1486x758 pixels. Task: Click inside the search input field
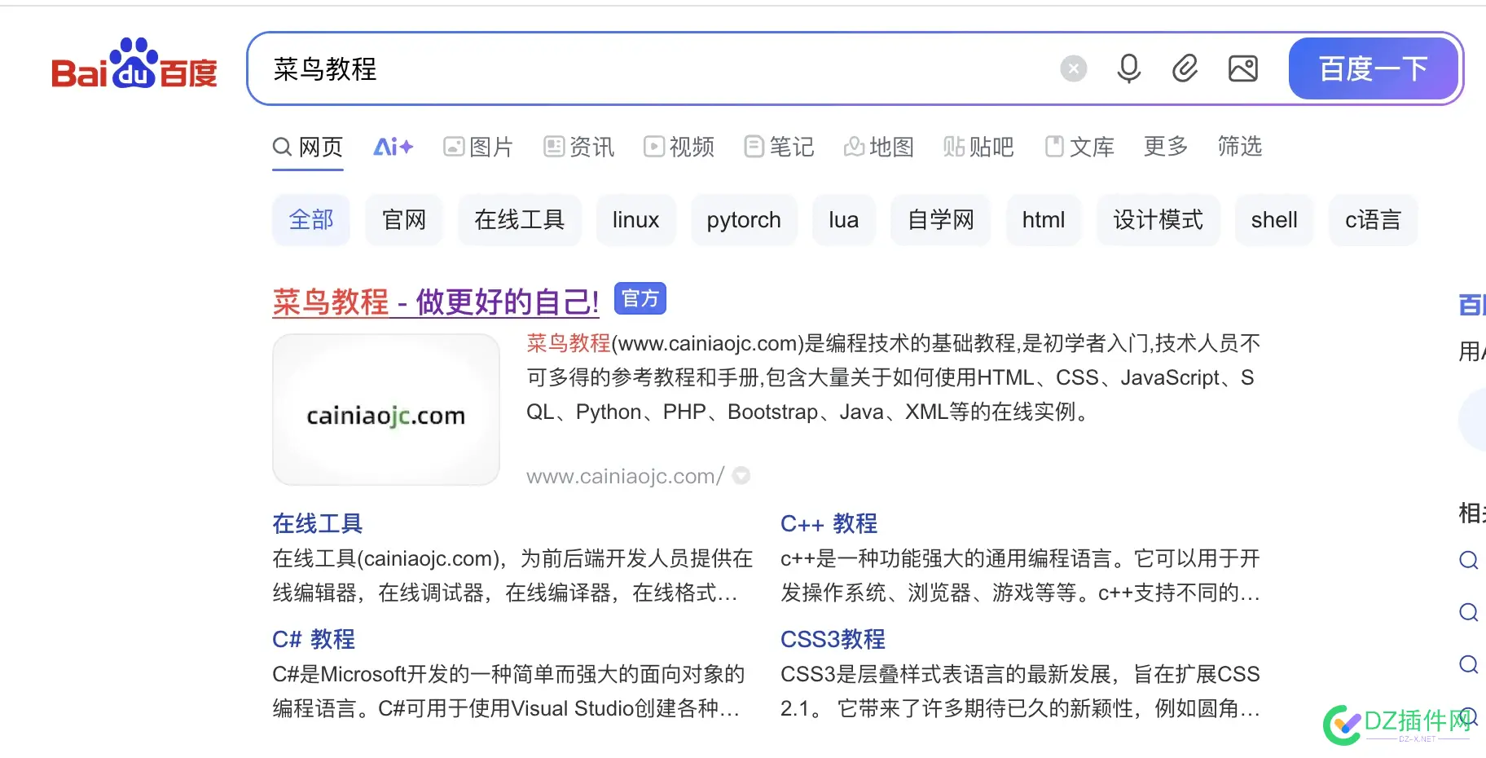652,69
